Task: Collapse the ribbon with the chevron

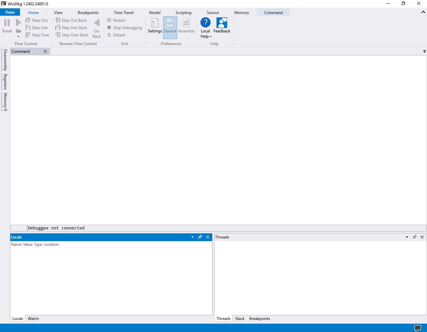Action: point(423,12)
